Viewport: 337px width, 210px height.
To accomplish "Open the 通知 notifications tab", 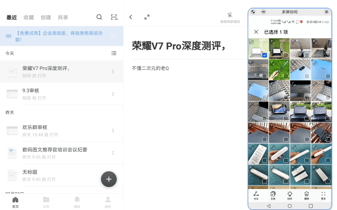I will click(77, 202).
